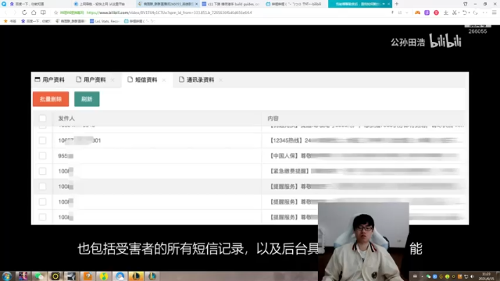Screen dimensions: 500x281
Task: Click the 发件人 column header
Action: (66, 119)
